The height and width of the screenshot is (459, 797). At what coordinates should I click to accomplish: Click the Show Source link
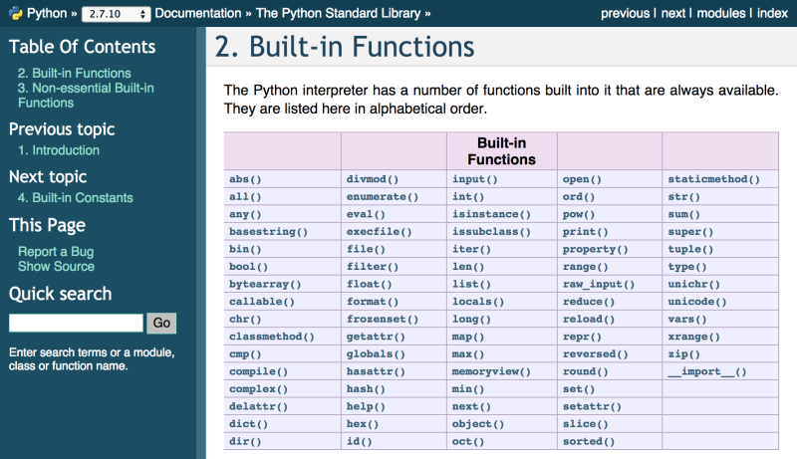[x=56, y=266]
